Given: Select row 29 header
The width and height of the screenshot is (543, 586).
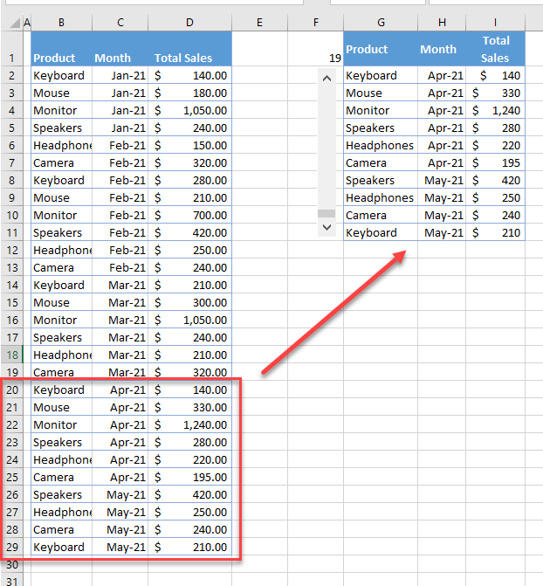Looking at the screenshot, I should [x=10, y=547].
